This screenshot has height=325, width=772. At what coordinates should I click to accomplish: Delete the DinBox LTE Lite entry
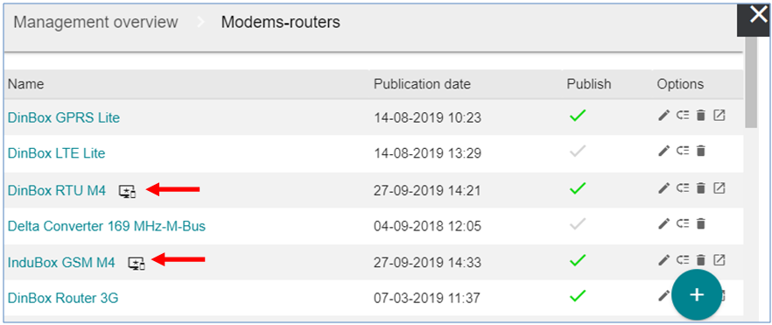pyautogui.click(x=700, y=152)
